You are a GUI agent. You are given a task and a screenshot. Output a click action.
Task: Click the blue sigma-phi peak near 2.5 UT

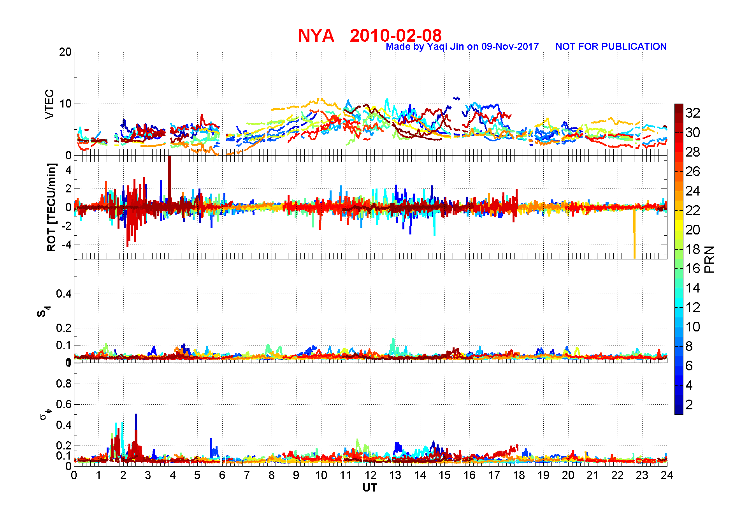coord(136,423)
